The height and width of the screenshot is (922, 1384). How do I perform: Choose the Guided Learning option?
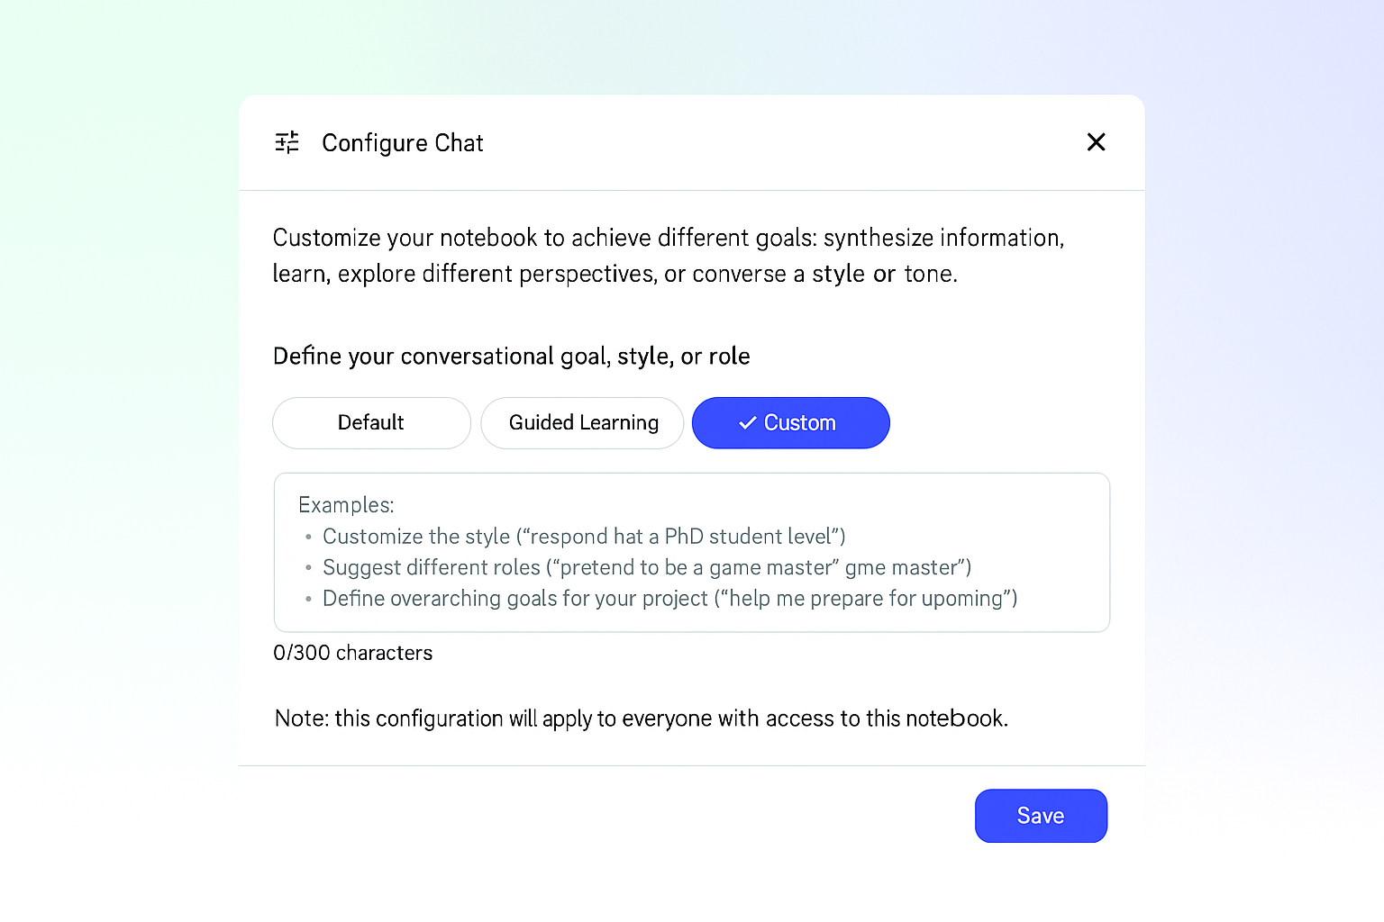pos(583,423)
